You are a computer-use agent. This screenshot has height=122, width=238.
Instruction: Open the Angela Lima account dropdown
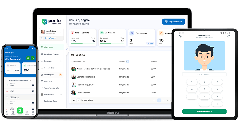pyautogui.click(x=61, y=32)
